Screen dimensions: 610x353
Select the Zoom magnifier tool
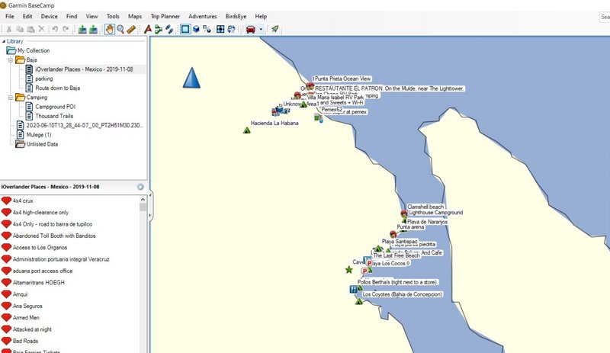click(x=120, y=29)
